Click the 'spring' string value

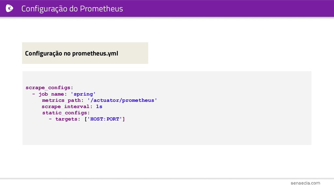point(83,94)
